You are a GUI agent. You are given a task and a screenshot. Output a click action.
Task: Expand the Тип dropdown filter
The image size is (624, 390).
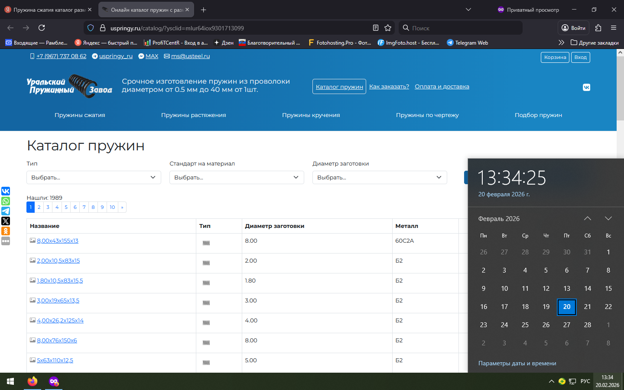point(94,177)
